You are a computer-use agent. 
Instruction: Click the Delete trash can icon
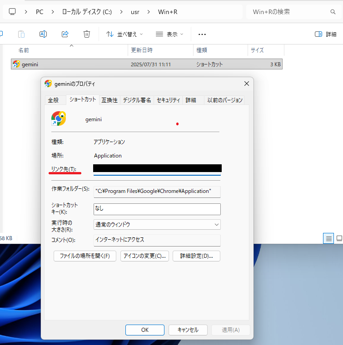tap(87, 34)
